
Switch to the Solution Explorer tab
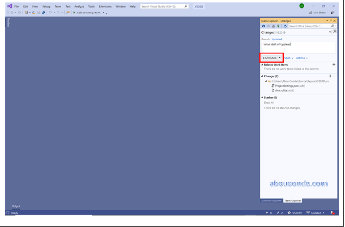[x=271, y=200]
